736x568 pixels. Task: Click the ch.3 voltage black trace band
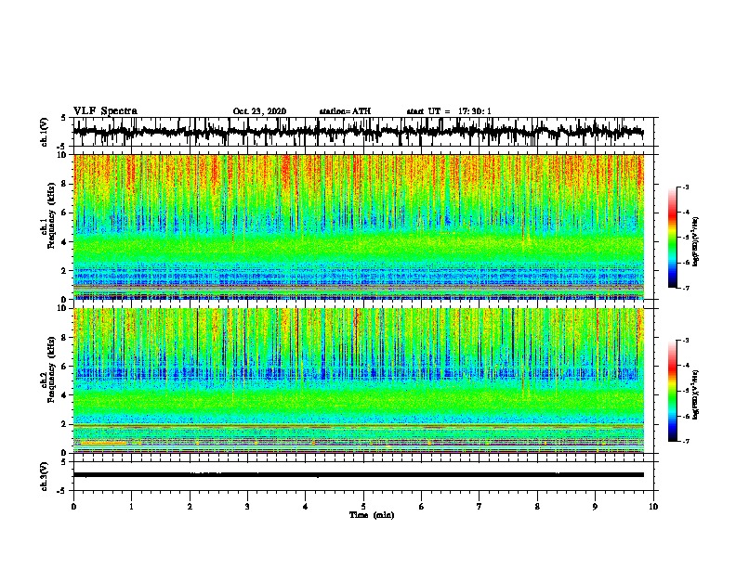click(x=359, y=475)
